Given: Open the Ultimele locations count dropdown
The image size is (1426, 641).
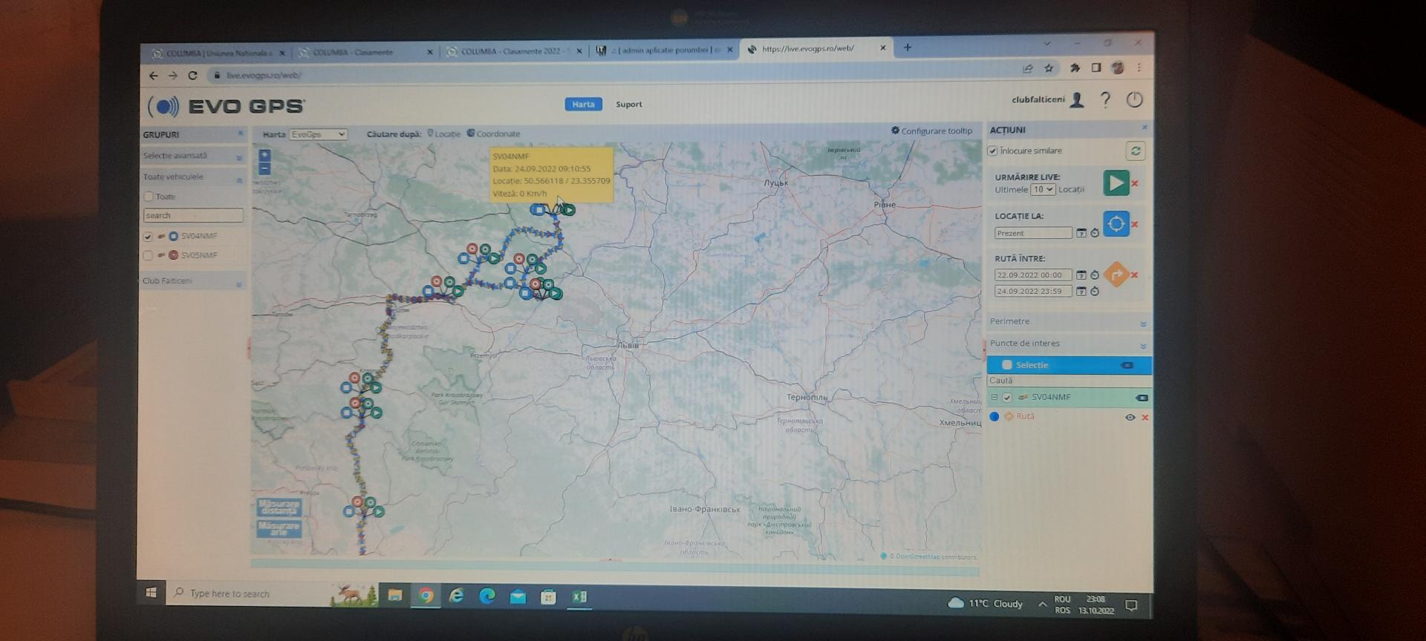Looking at the screenshot, I should pyautogui.click(x=1043, y=190).
